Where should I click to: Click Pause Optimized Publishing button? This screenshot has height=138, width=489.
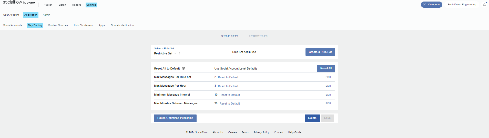pos(175,118)
